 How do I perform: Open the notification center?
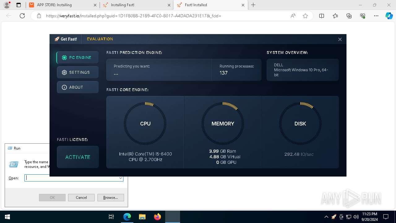(386, 217)
